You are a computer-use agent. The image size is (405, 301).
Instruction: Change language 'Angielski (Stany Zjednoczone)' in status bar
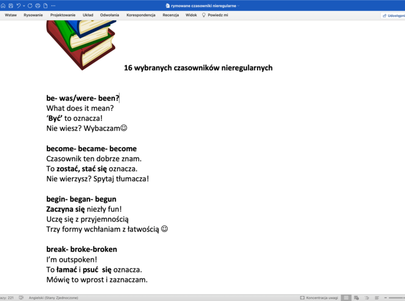tap(53, 298)
